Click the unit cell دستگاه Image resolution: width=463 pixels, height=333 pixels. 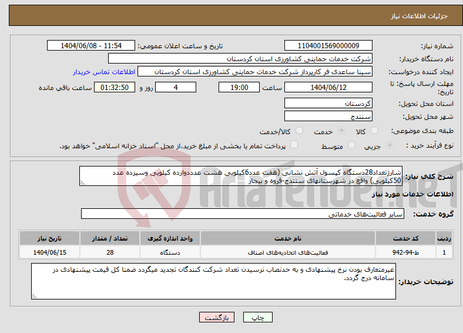coord(170,252)
